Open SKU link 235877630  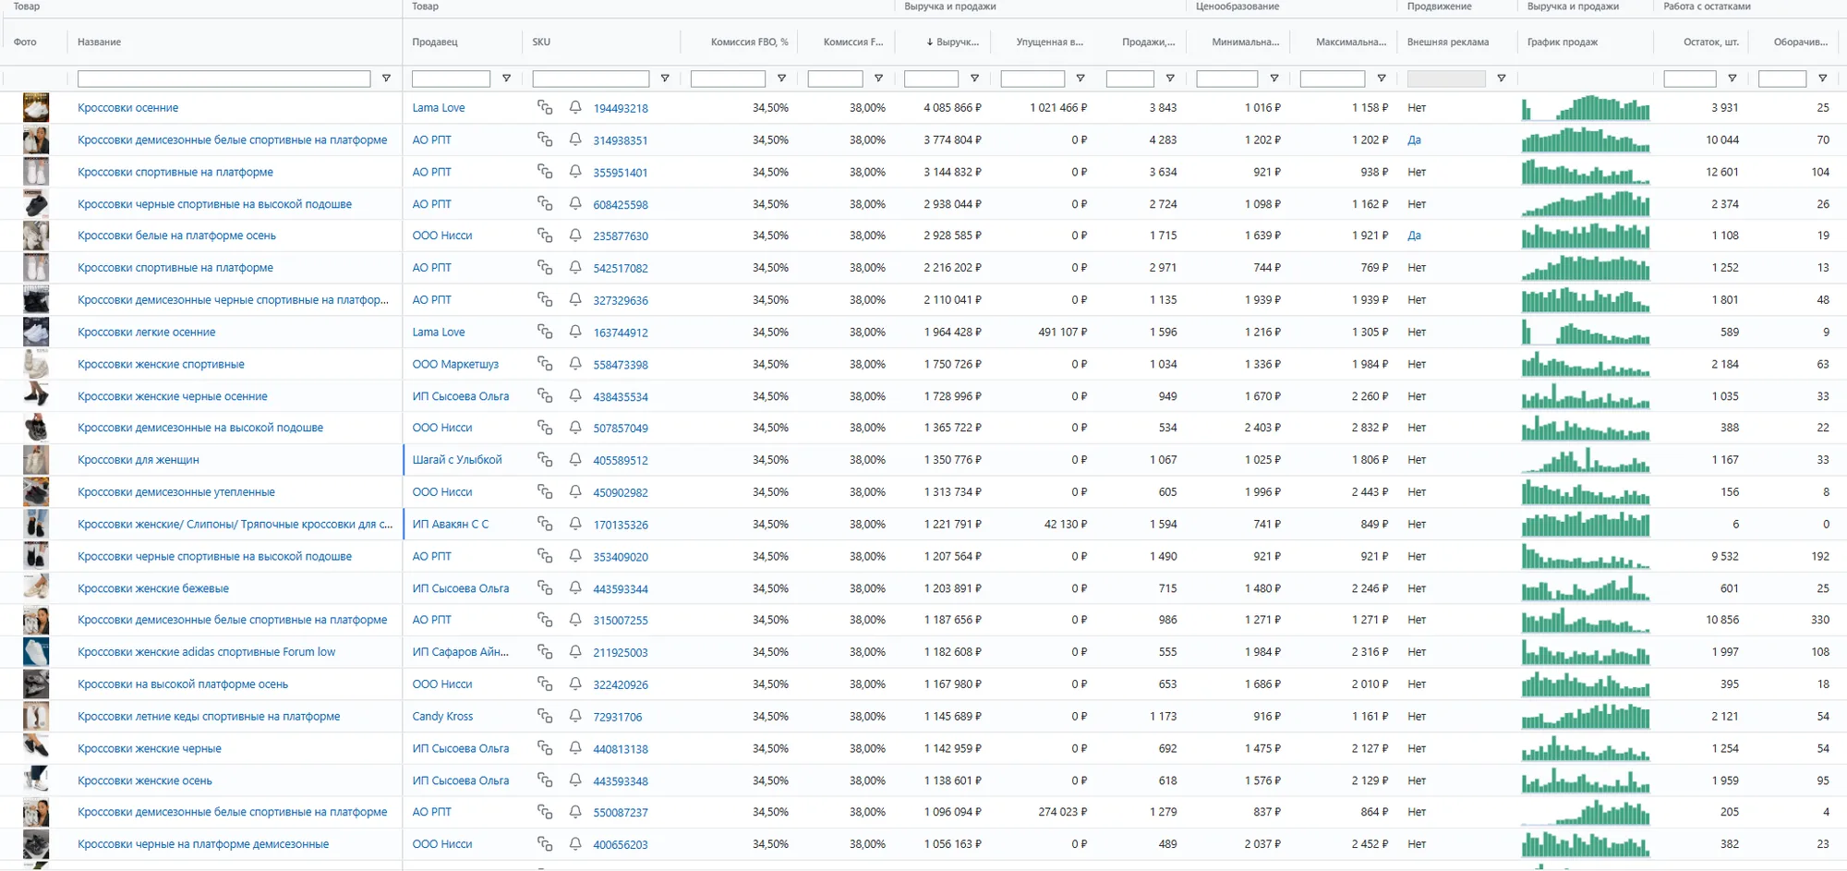point(621,236)
